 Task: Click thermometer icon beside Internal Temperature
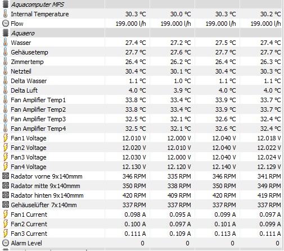click(x=6, y=14)
